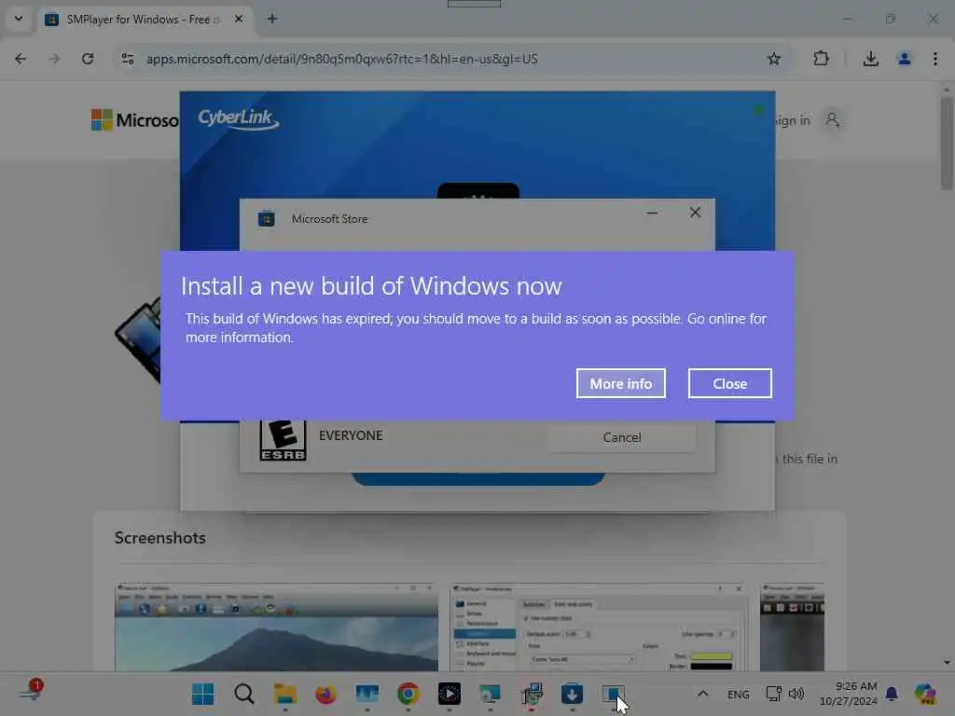Click Cancel in Microsoft Store window
Screen dimensions: 955x716
click(x=622, y=437)
